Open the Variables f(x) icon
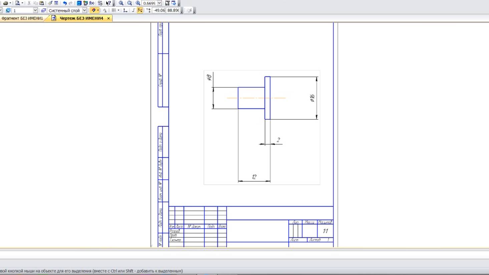The height and width of the screenshot is (275, 489). pyautogui.click(x=92, y=3)
